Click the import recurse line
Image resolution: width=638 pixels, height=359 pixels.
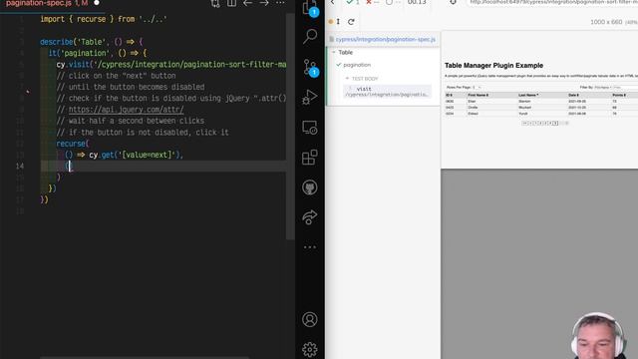104,19
